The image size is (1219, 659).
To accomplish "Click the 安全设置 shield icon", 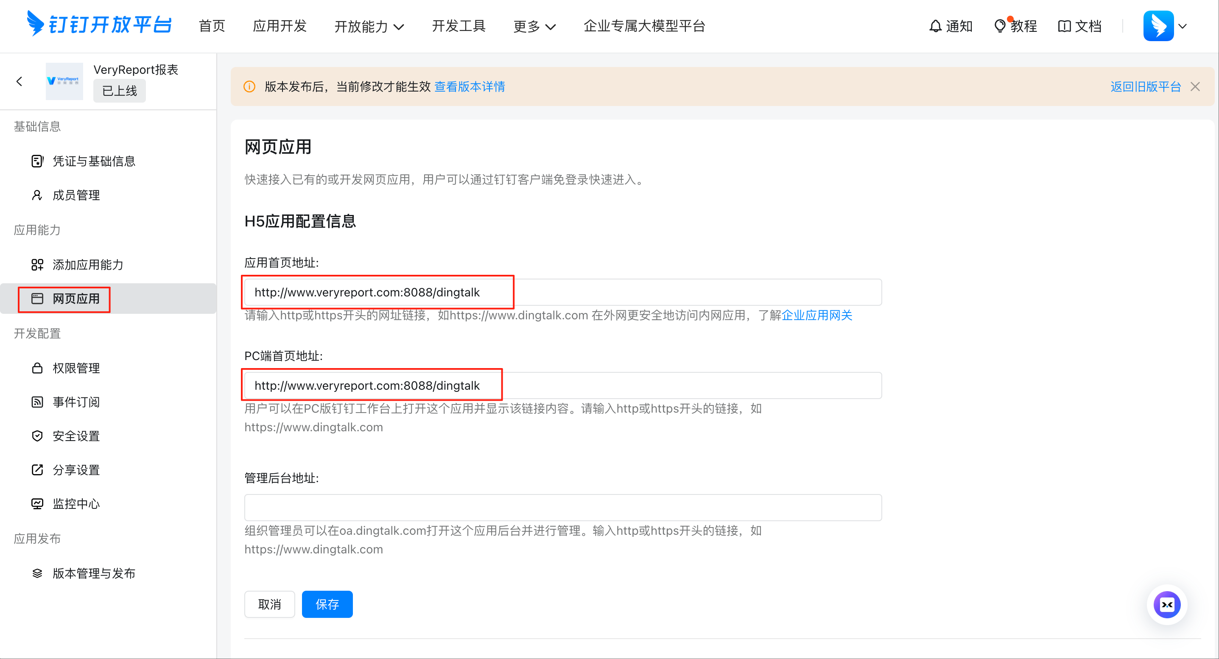I will [x=37, y=436].
